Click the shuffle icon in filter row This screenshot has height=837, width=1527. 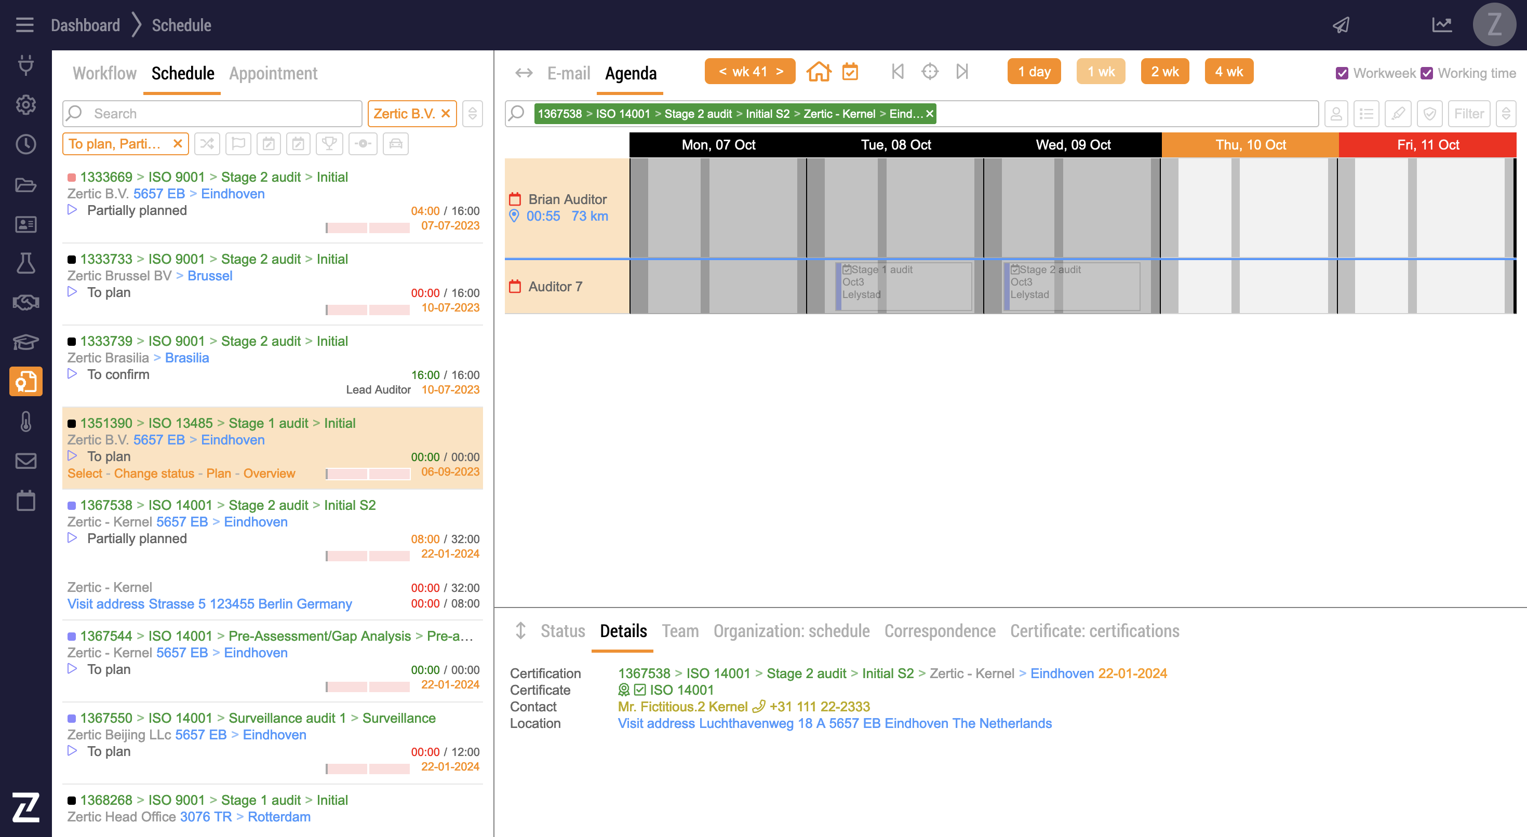(207, 144)
